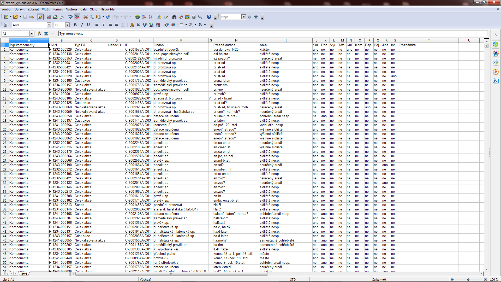Apply Percent number format

(x=138, y=25)
